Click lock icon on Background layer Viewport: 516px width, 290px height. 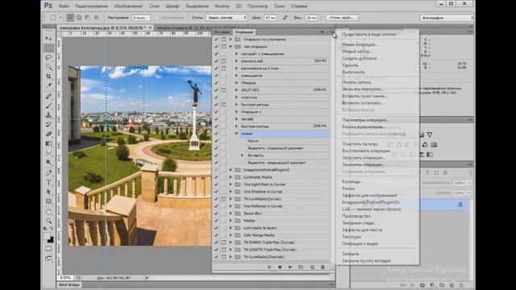460,205
